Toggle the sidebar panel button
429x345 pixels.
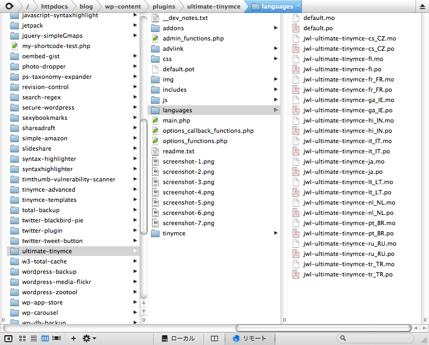9,339
